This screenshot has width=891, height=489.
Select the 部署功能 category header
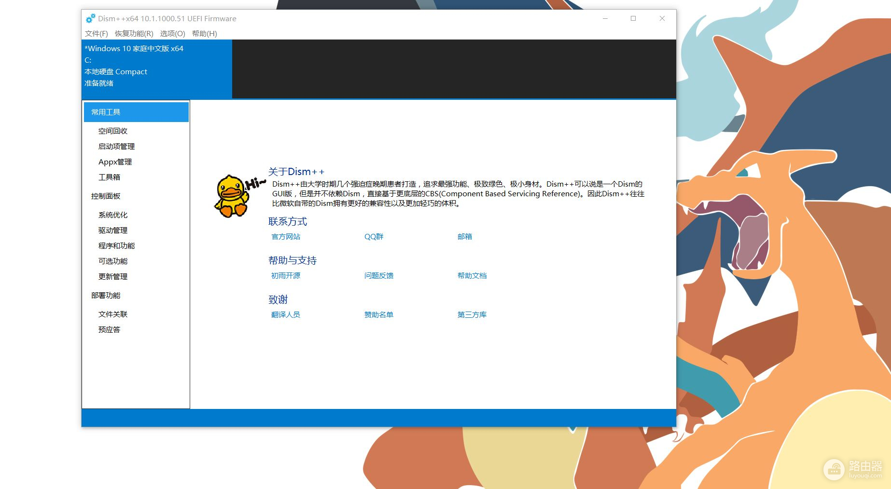coord(106,295)
